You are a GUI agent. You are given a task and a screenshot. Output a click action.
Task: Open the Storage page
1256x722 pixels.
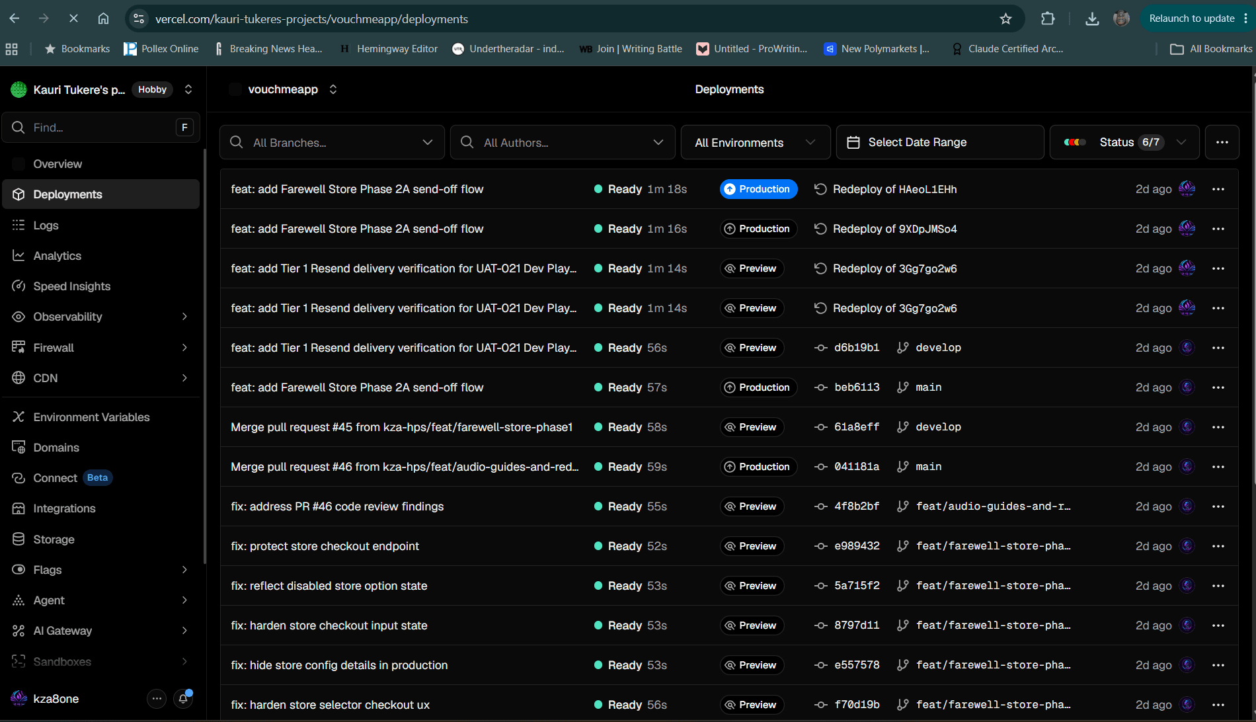click(x=101, y=539)
